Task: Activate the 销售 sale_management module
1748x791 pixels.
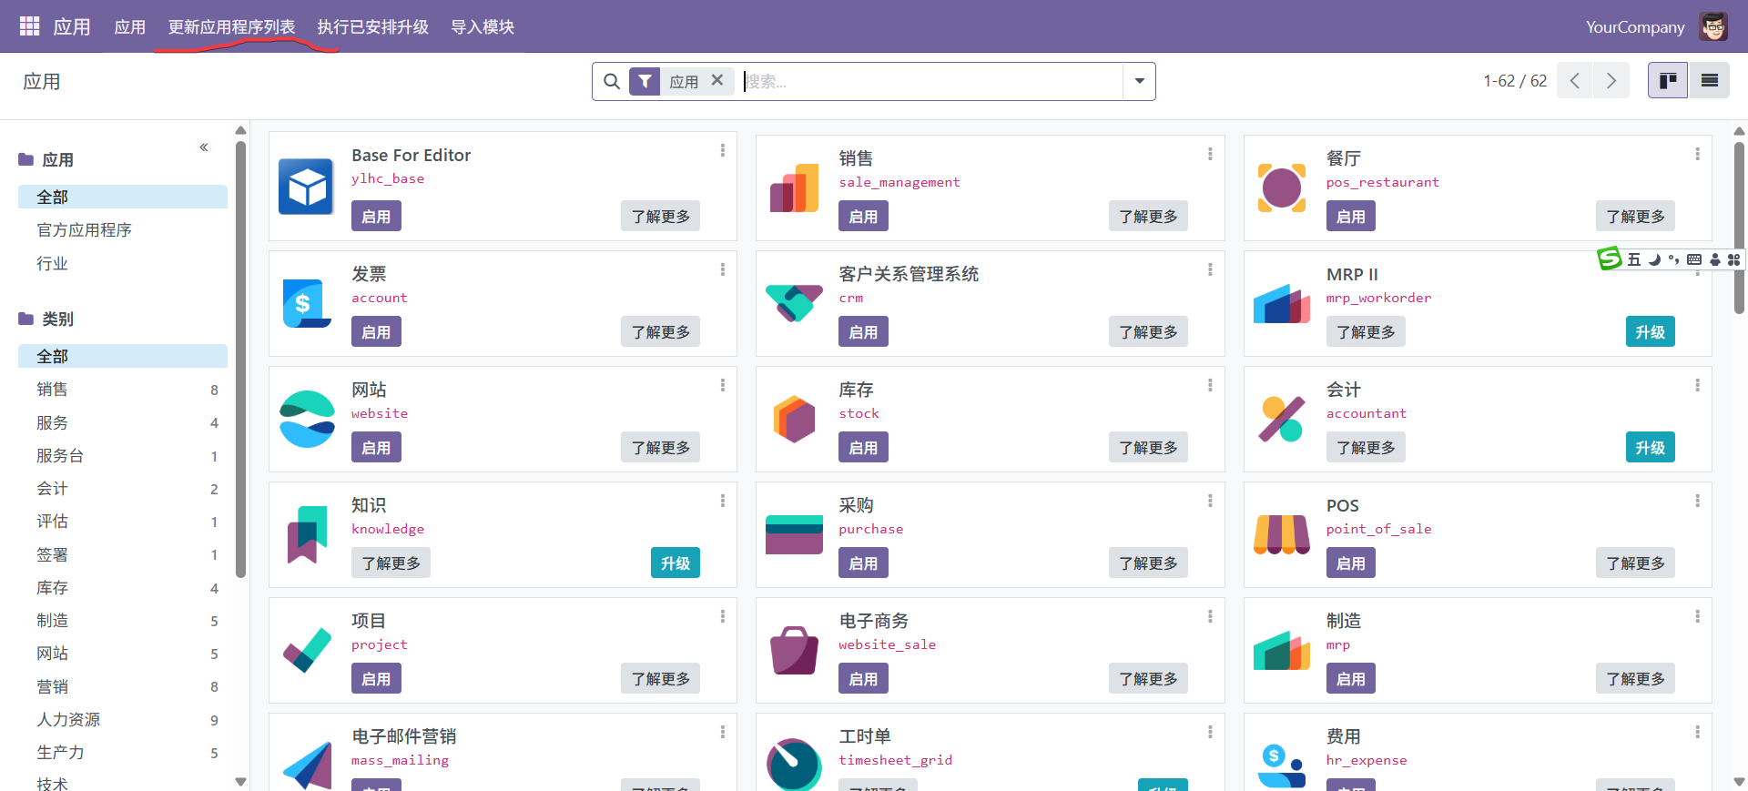Action: pos(862,217)
